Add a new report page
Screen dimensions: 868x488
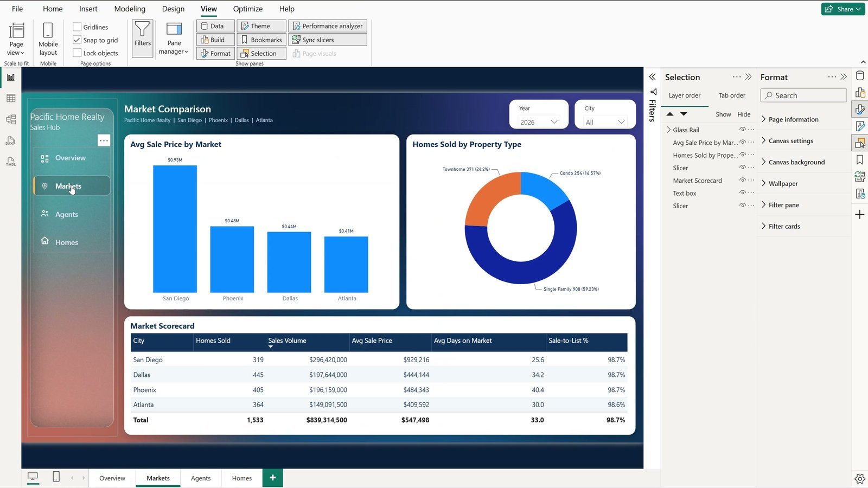coord(273,478)
